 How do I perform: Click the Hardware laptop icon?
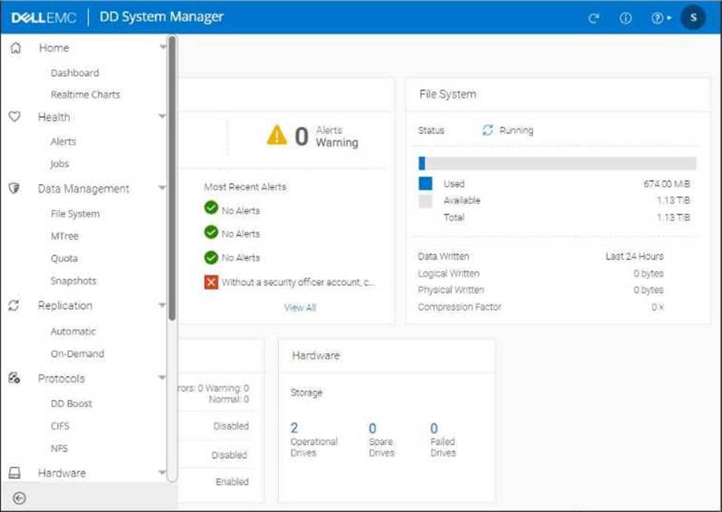[x=15, y=473]
